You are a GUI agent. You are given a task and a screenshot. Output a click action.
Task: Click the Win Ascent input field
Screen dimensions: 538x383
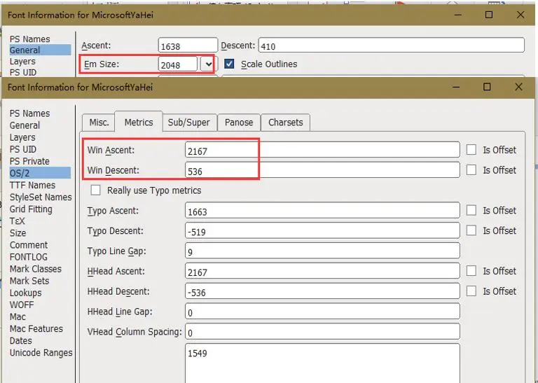pyautogui.click(x=322, y=150)
